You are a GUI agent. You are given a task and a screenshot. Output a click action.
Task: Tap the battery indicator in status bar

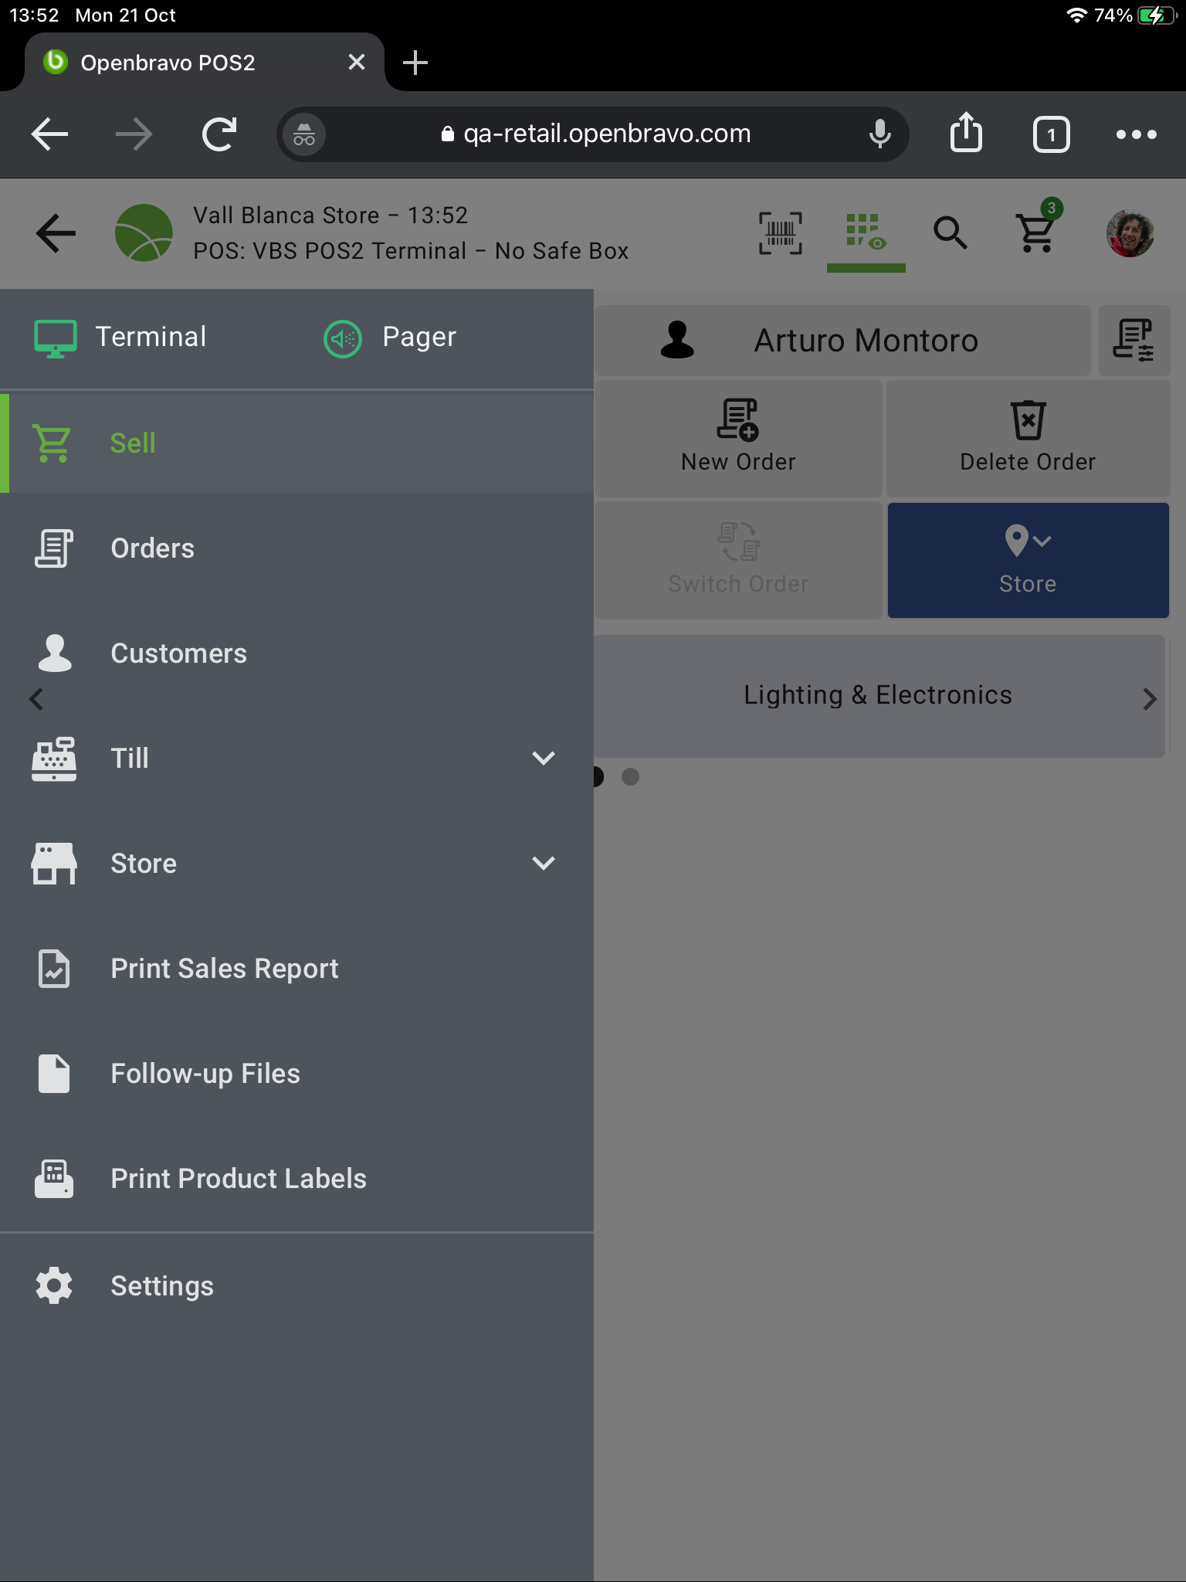1156,15
